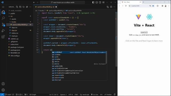Choose widthRef autocomplete suggestion
Viewport: 171px width, 96px height.
79,52
